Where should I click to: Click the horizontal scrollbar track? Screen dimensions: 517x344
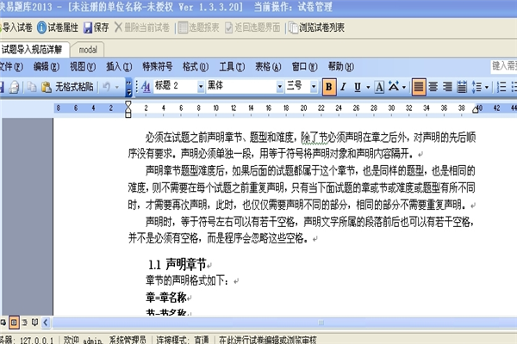[284, 322]
